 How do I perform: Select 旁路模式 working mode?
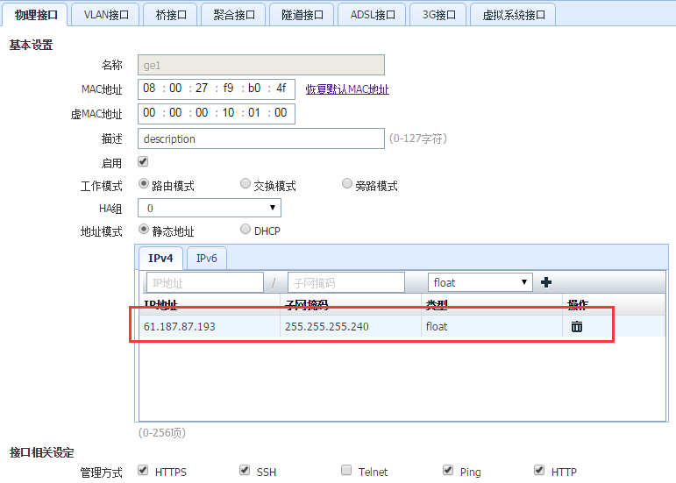pyautogui.click(x=346, y=183)
